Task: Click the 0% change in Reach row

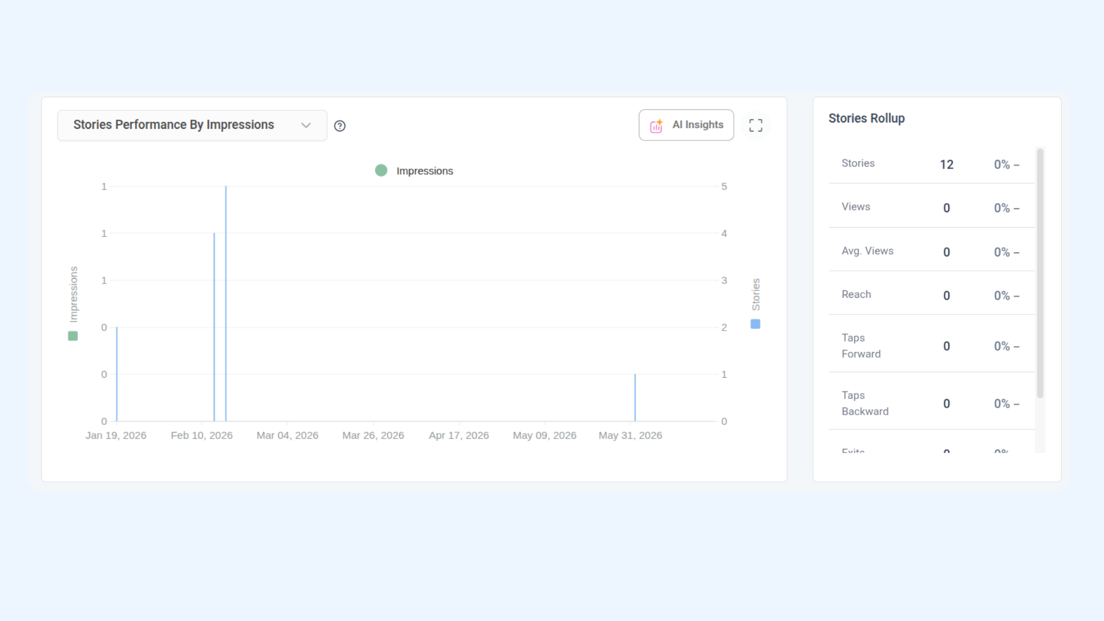Action: click(x=1006, y=296)
